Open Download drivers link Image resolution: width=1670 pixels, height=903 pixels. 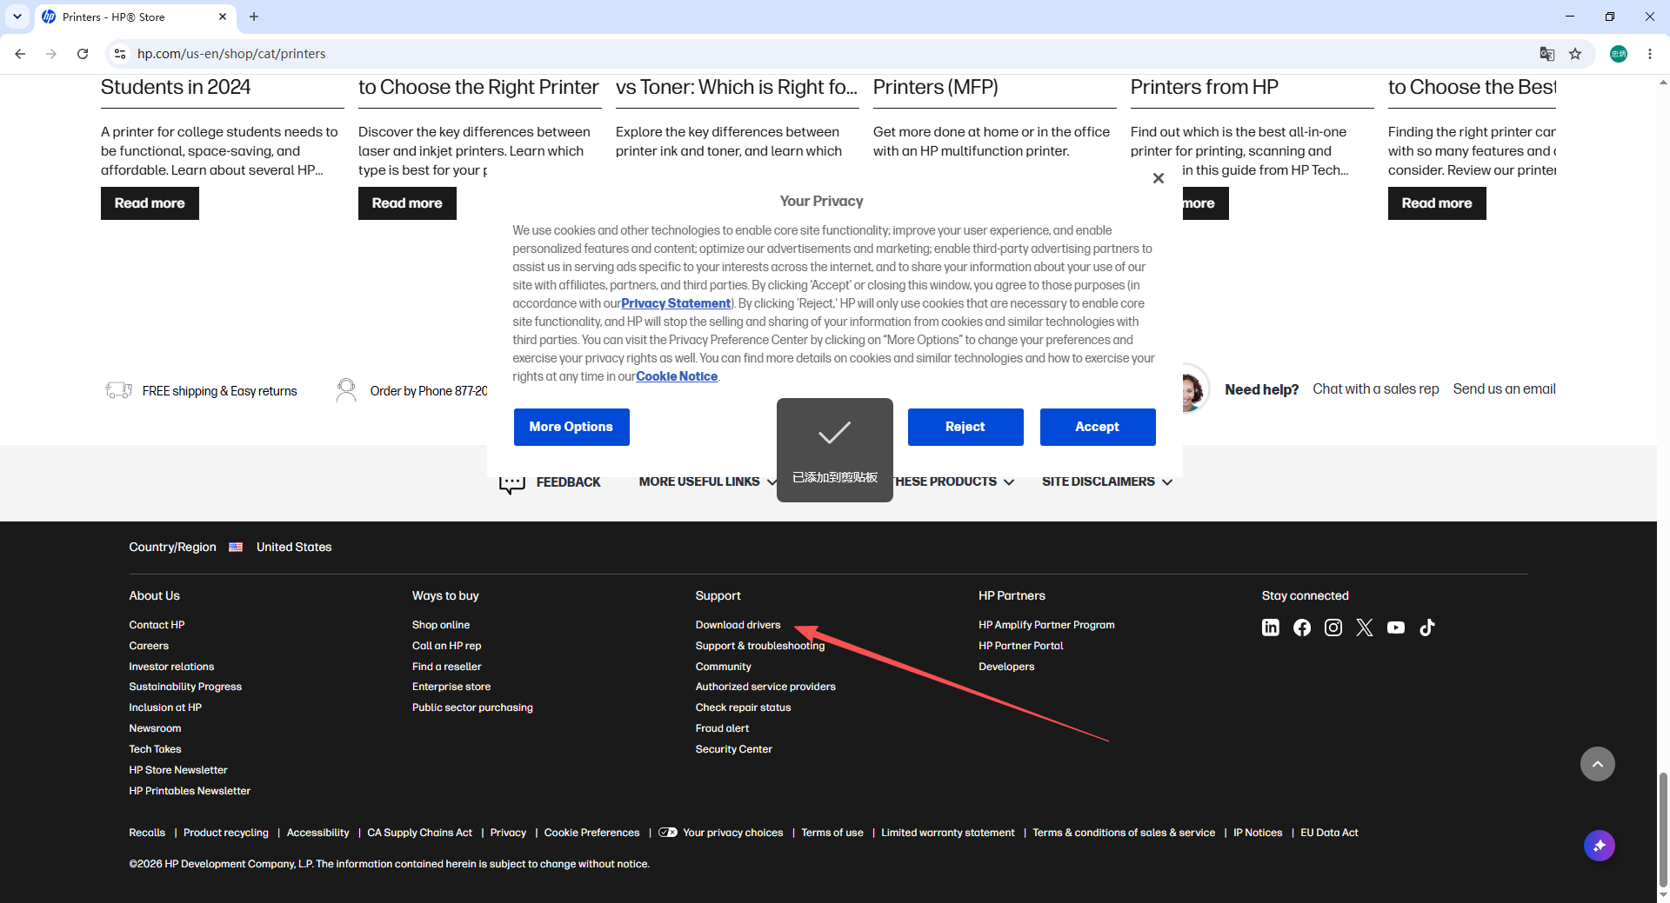click(738, 625)
